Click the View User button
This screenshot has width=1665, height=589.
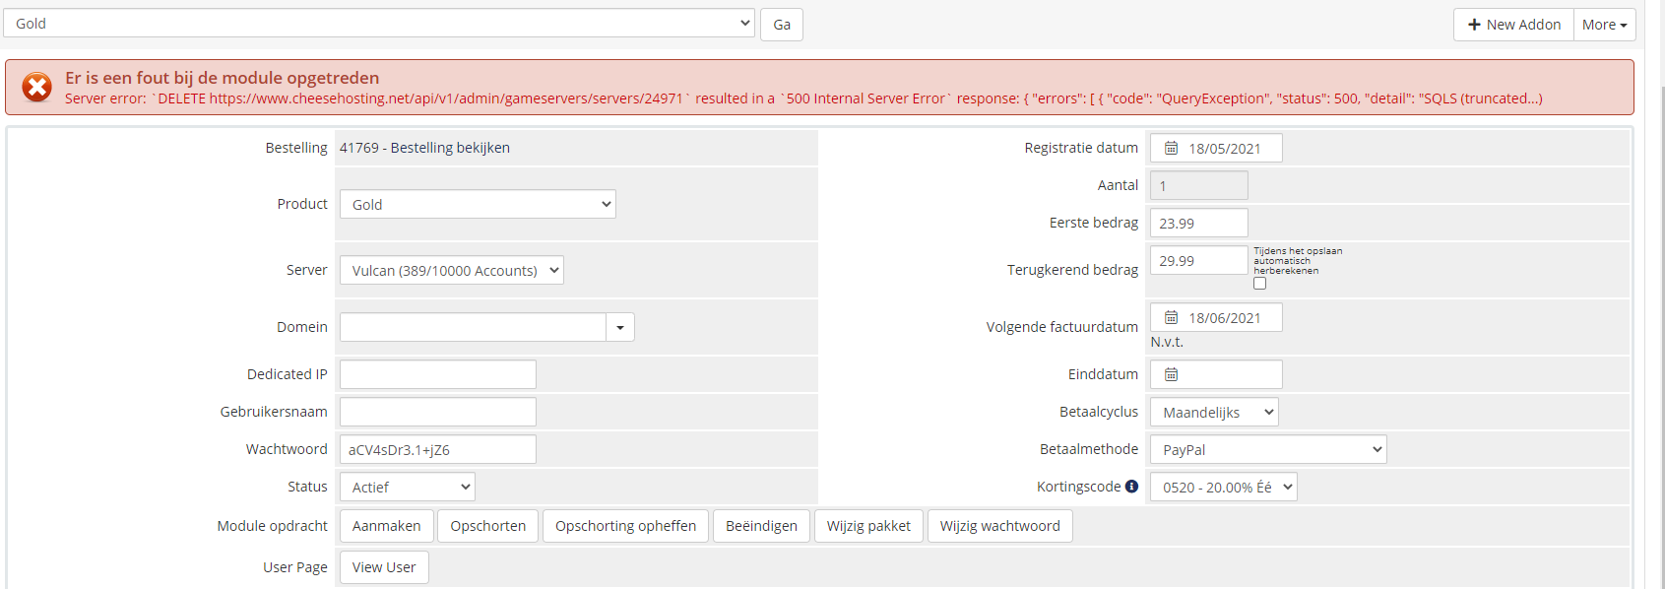(x=384, y=567)
